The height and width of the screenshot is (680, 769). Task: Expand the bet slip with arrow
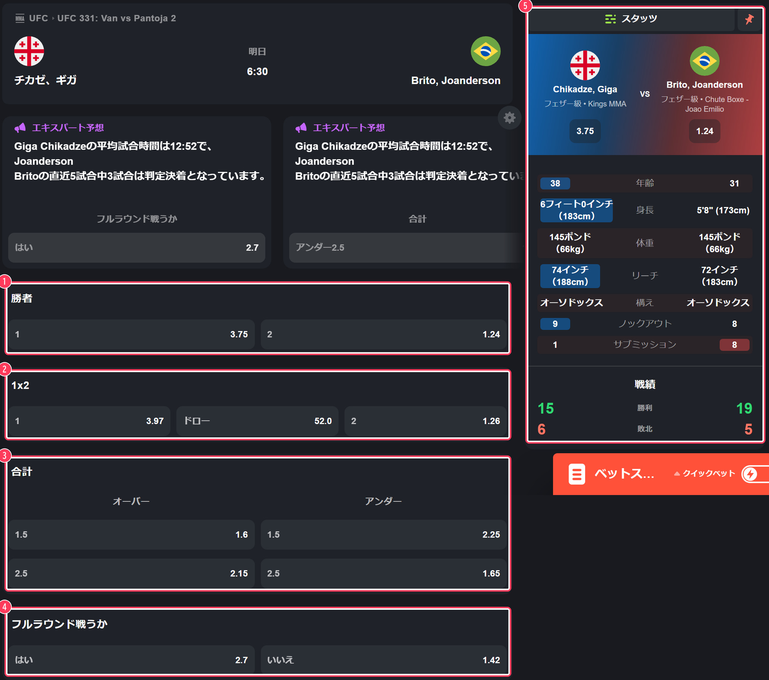click(677, 473)
